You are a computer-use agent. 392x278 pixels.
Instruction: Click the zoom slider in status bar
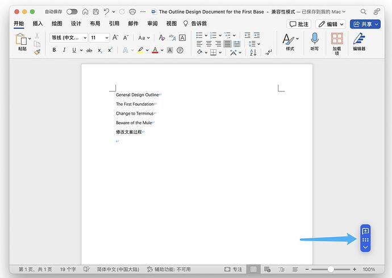(331, 269)
